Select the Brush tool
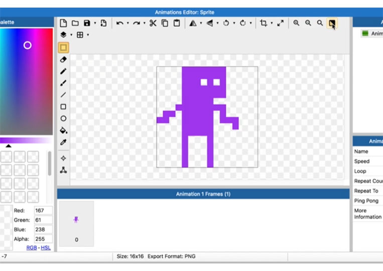 [63, 83]
